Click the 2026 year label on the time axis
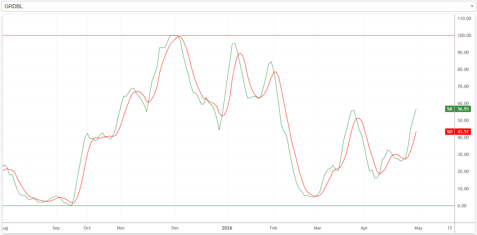477x235 pixels. point(227,228)
